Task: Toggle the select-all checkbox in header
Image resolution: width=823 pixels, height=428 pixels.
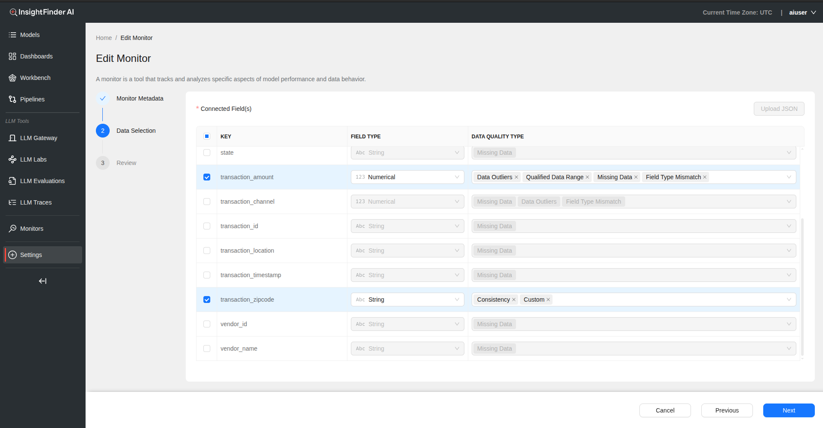Action: click(x=207, y=136)
